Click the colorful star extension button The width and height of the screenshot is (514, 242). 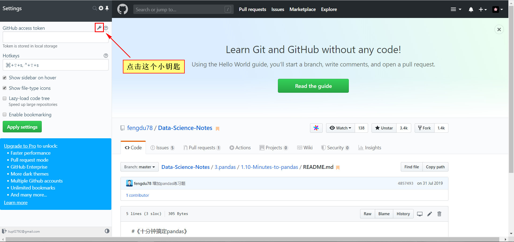316,128
